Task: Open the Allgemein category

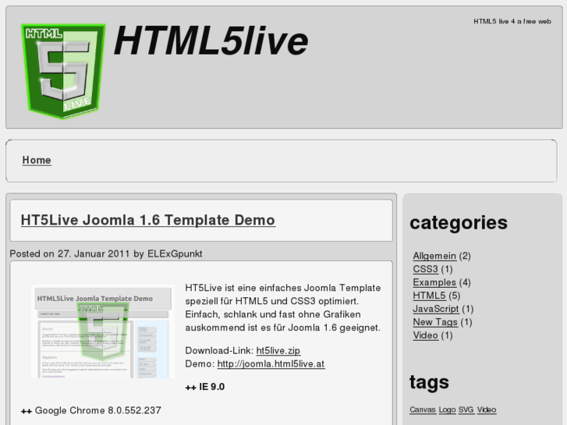Action: pyautogui.click(x=434, y=256)
